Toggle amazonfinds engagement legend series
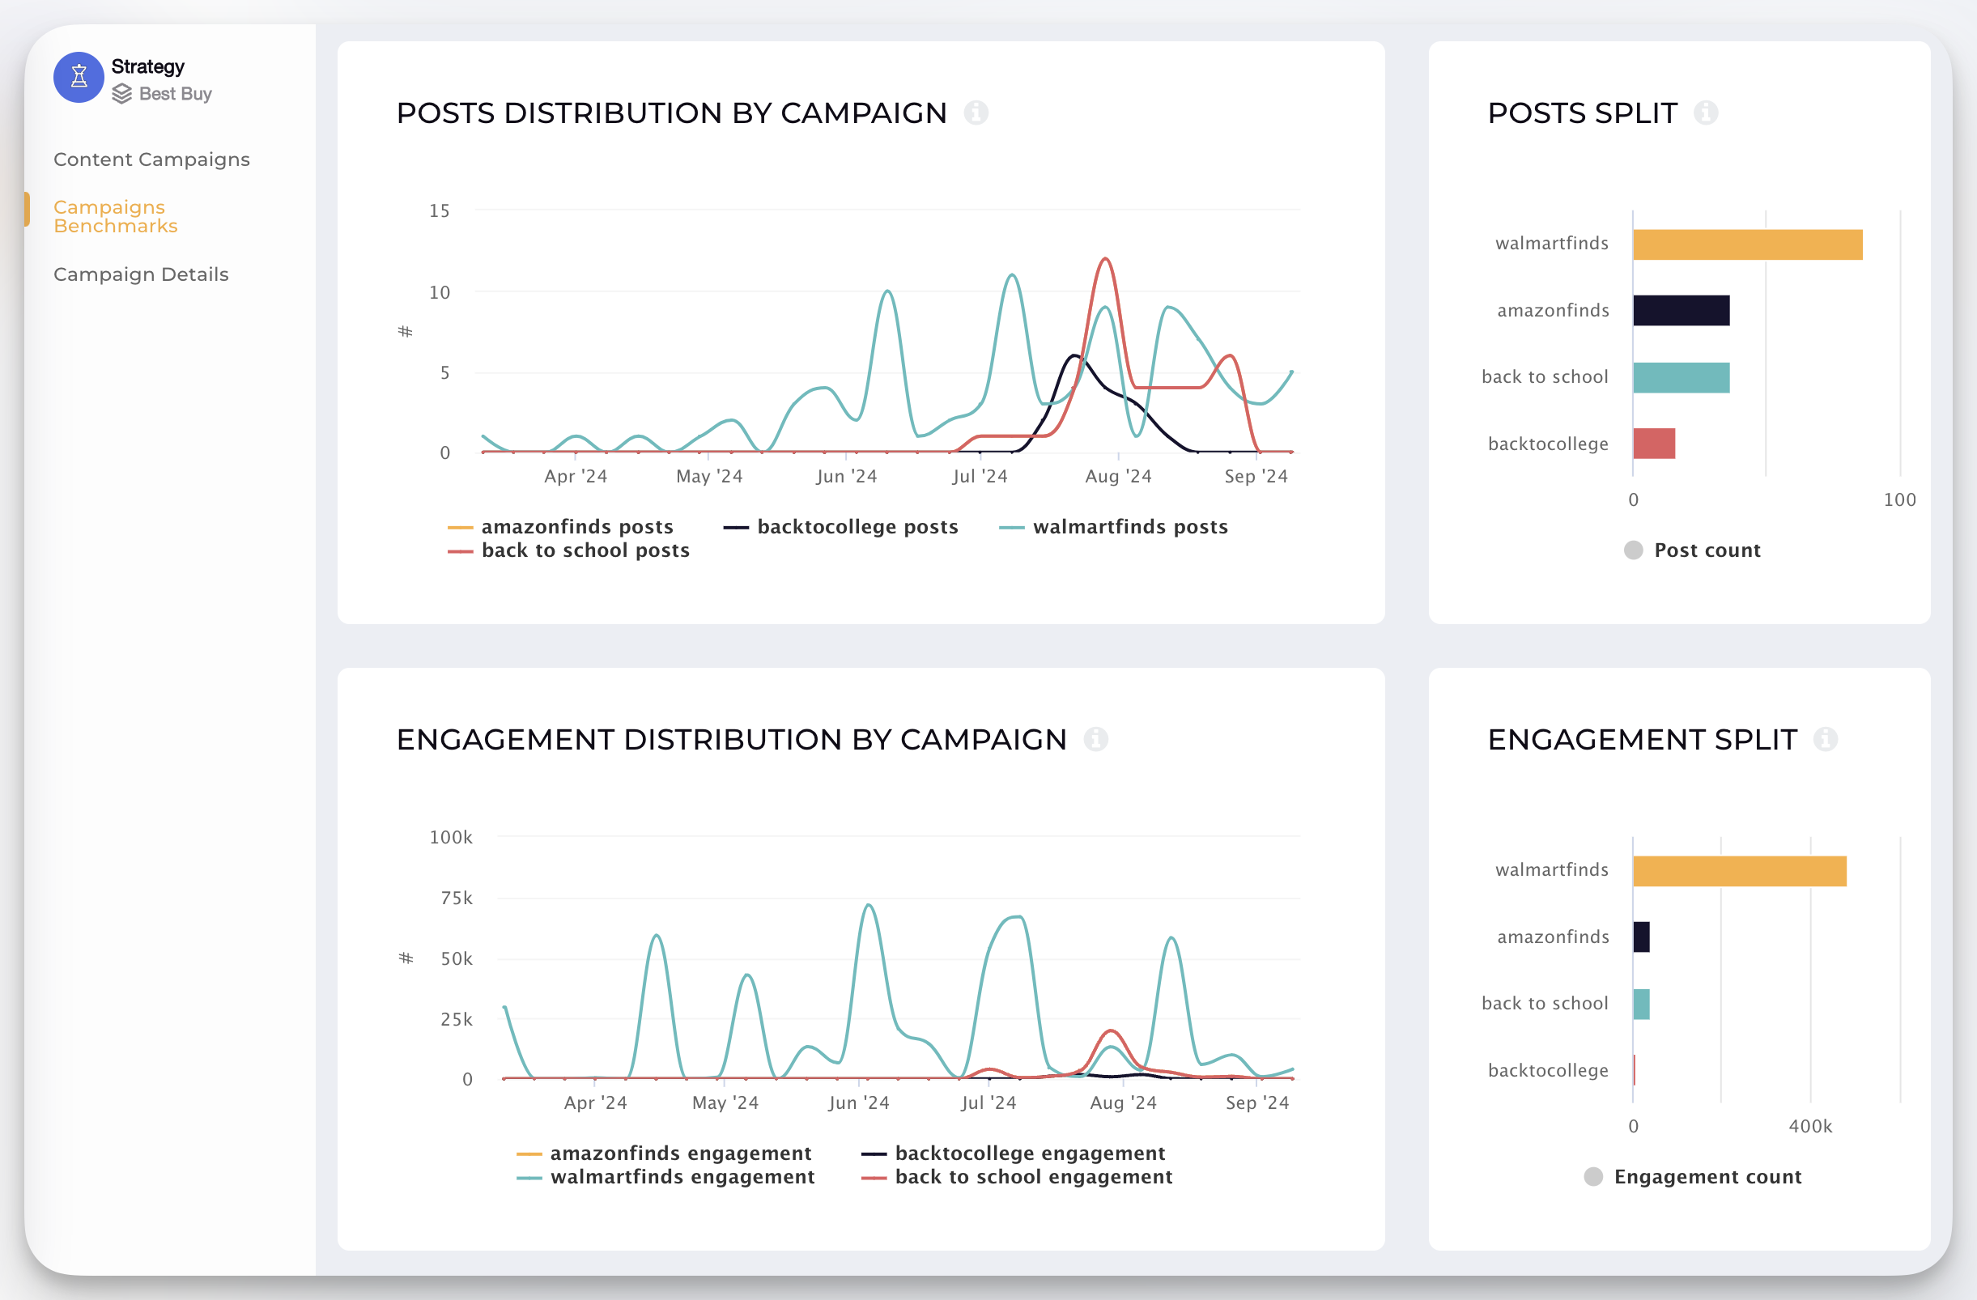This screenshot has width=1977, height=1300. pos(664,1153)
